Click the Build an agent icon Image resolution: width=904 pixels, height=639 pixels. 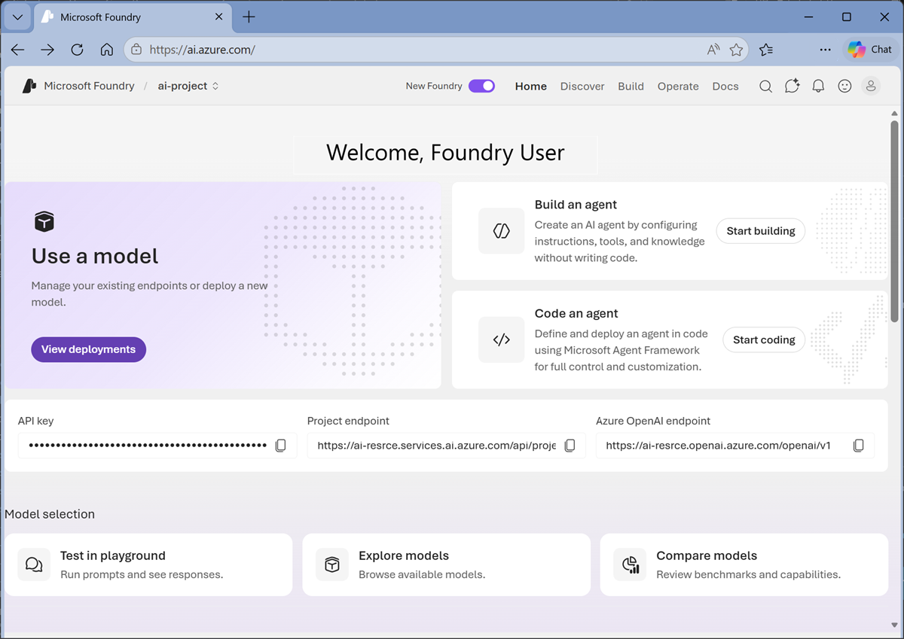point(502,231)
